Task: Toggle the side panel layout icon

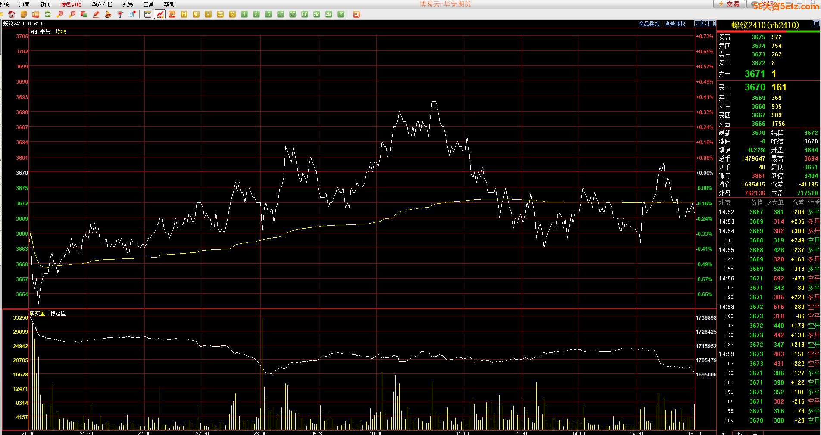Action: 712,23
